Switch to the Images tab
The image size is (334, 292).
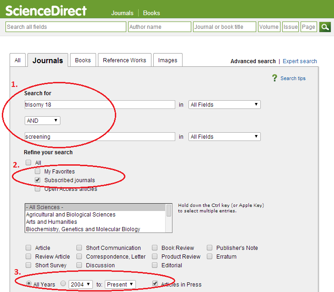pos(167,60)
